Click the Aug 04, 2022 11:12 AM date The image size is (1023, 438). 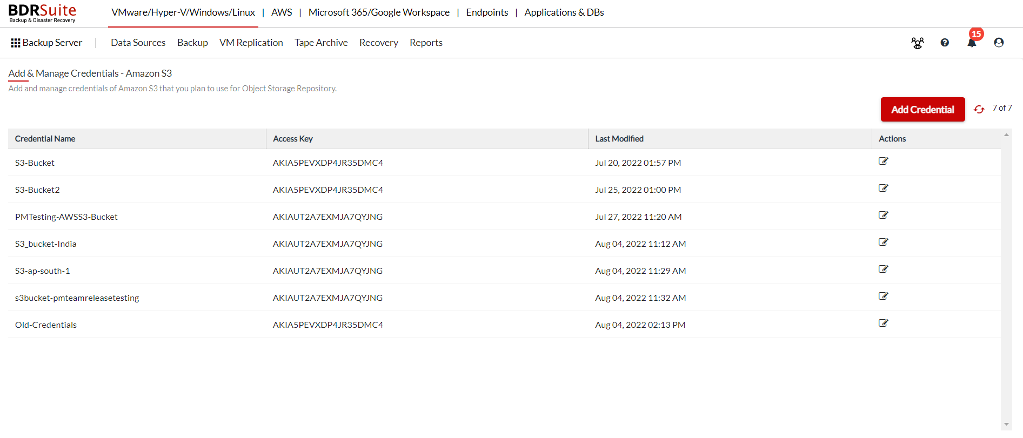(640, 244)
